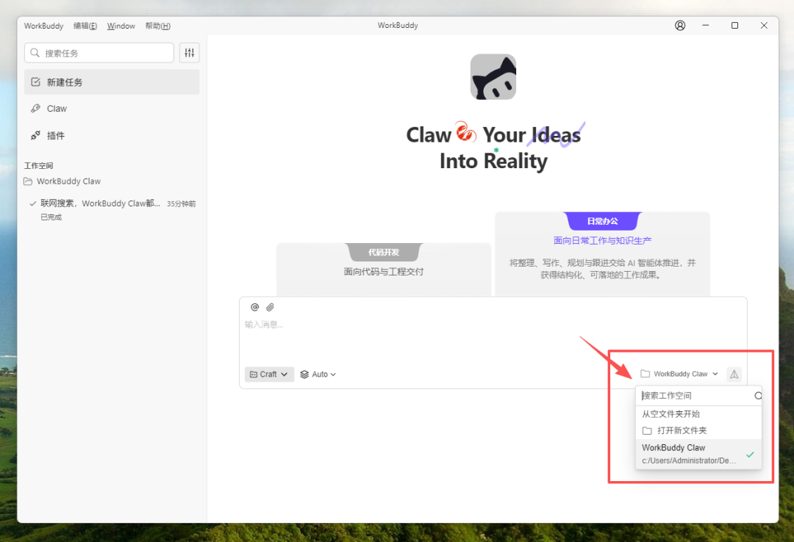This screenshot has height=542, width=794.
Task: Attach a file with the paperclip icon
Action: pyautogui.click(x=271, y=307)
